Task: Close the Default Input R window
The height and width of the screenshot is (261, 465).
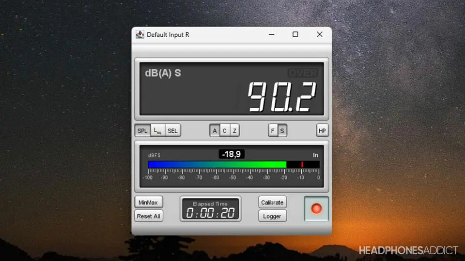Action: pos(319,34)
